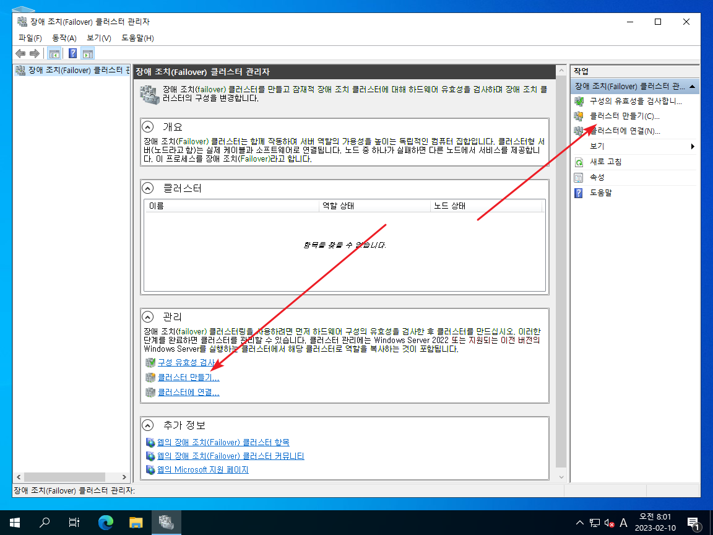Click the network tray icon
Screen dimensions: 713x535
595,523
